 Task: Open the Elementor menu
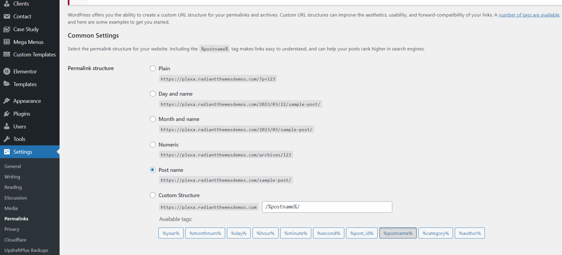click(25, 71)
